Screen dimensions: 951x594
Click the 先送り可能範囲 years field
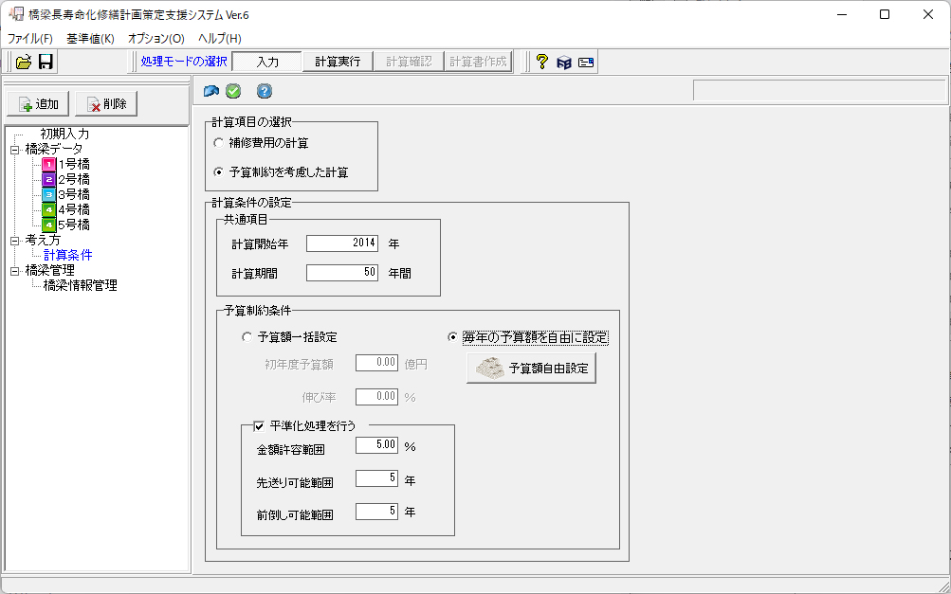click(x=376, y=478)
